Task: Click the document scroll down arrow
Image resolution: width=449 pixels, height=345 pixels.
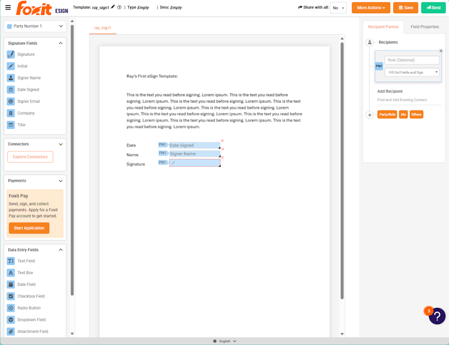Action: click(x=342, y=334)
